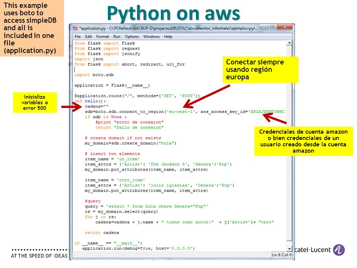Click the comment '#print "error de conexion"'
Screen dimensions: 357x268
(x=129, y=122)
